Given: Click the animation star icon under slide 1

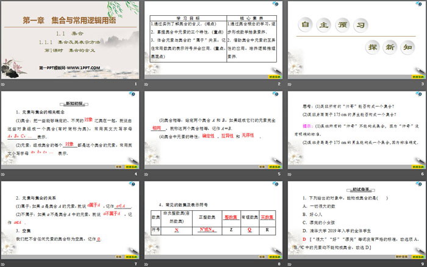Looking at the screenshot, I should click(4, 84).
